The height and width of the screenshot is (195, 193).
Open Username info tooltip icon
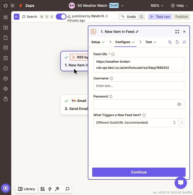[112, 78]
